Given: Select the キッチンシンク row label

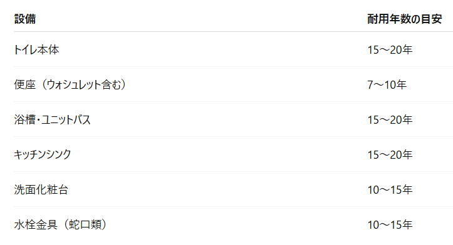Looking at the screenshot, I should pyautogui.click(x=43, y=155).
